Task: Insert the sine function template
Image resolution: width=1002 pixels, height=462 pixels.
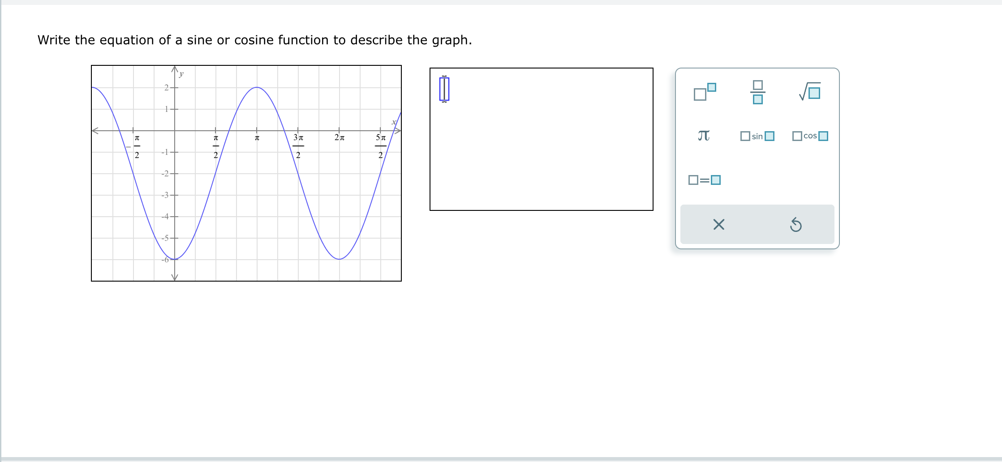Action: coord(757,136)
